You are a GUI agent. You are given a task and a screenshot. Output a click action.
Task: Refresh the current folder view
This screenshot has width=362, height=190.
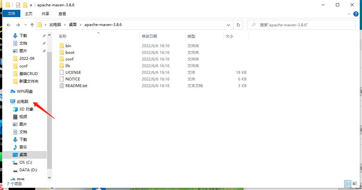click(x=238, y=25)
